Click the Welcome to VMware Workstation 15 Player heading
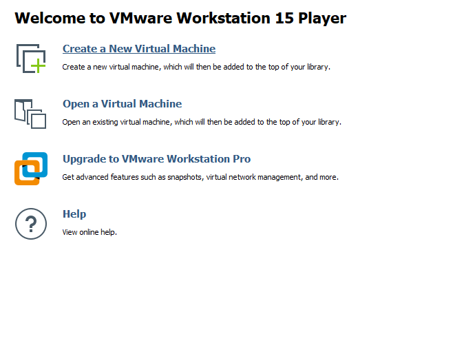 click(180, 18)
